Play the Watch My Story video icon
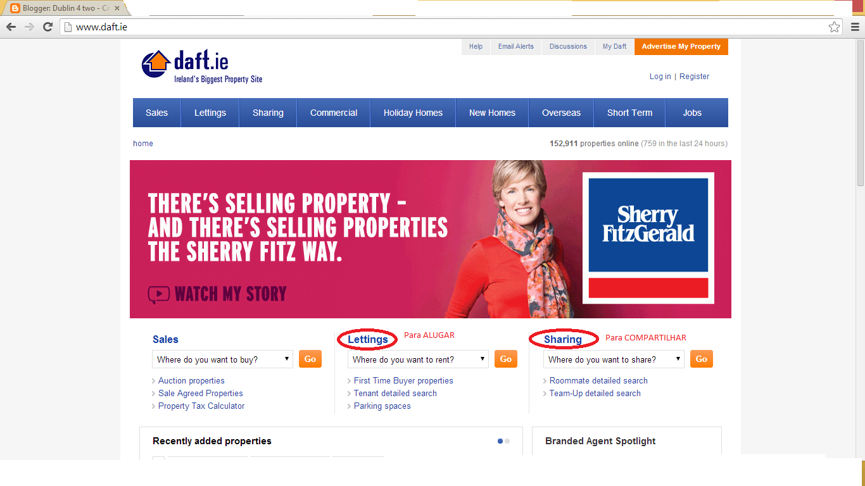The height and width of the screenshot is (486, 865). coord(158,294)
